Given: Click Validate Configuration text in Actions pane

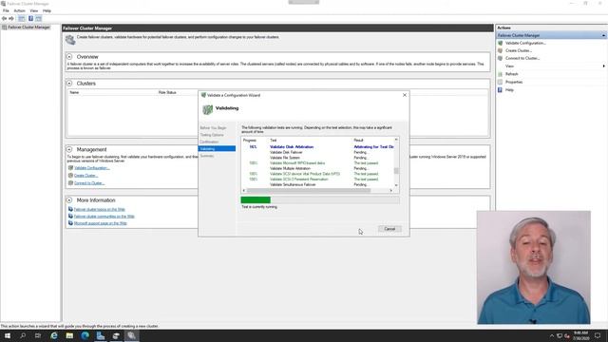Looking at the screenshot, I should [x=525, y=43].
